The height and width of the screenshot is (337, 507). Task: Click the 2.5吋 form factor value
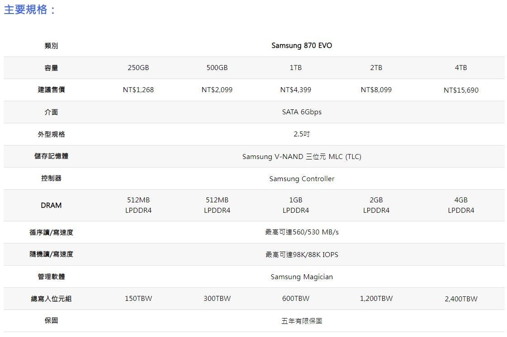point(302,134)
